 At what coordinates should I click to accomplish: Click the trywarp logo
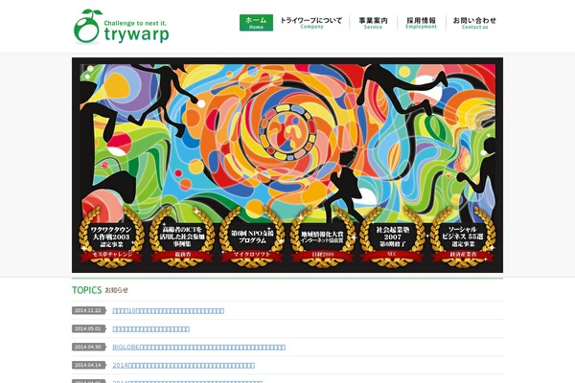[122, 27]
